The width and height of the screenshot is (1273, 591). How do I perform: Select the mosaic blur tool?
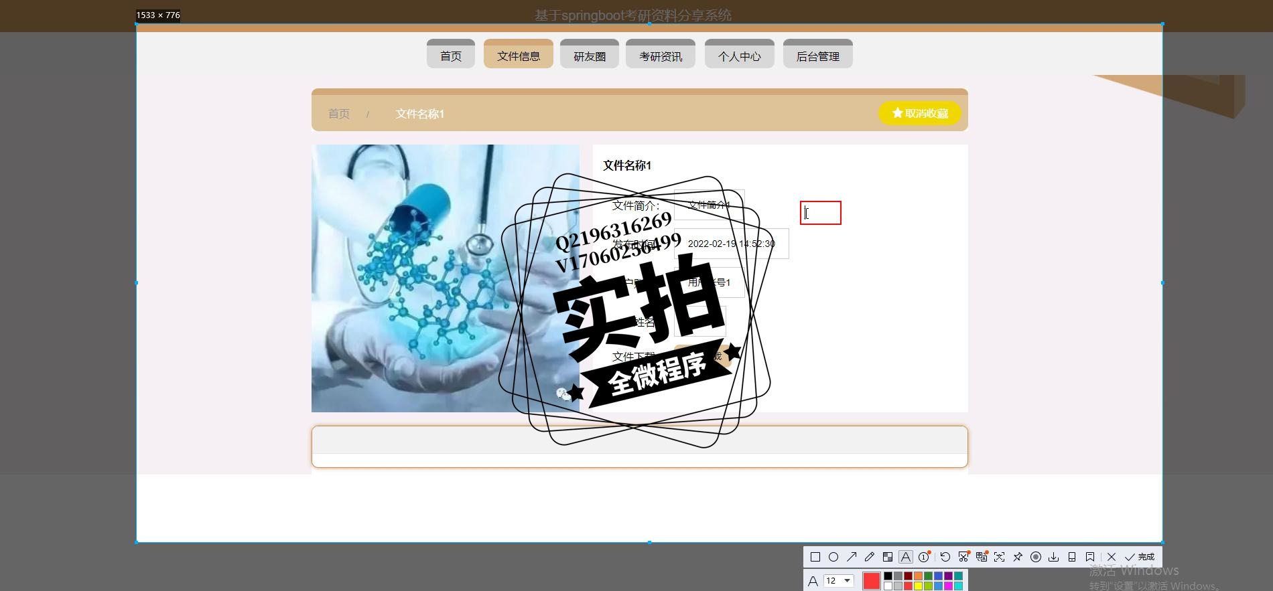coord(888,557)
